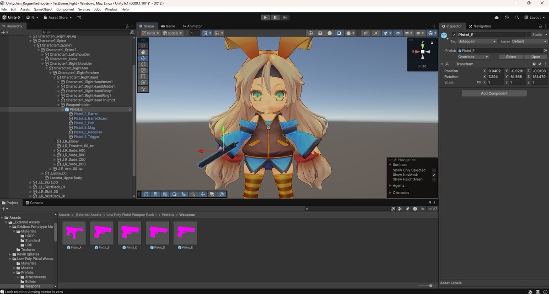Click the Unity Cloud icon in top bar

(x=496, y=17)
